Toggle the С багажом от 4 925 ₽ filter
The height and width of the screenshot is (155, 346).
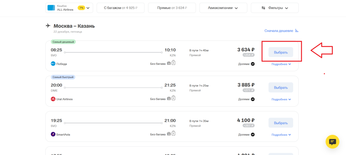point(120,8)
